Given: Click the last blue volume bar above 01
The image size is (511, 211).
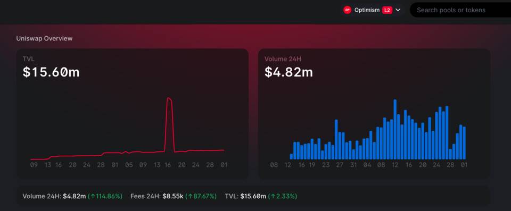Looking at the screenshot, I should coord(464,143).
